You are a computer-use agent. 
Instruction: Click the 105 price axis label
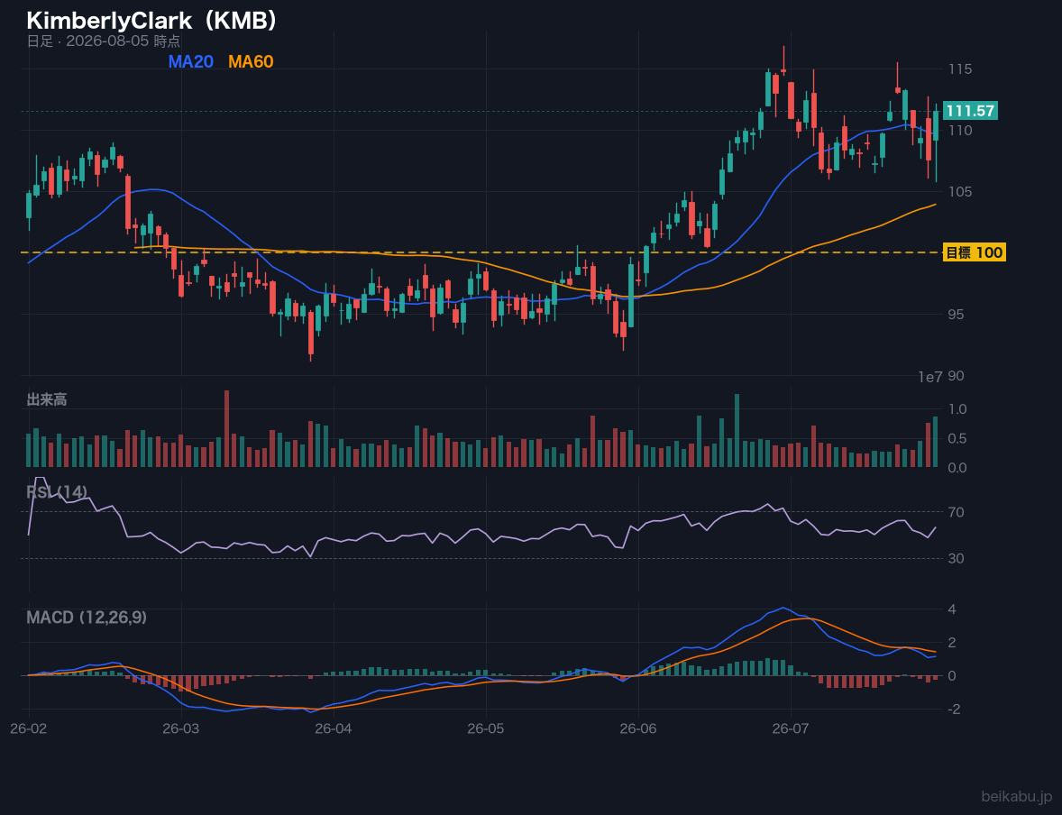pos(960,192)
